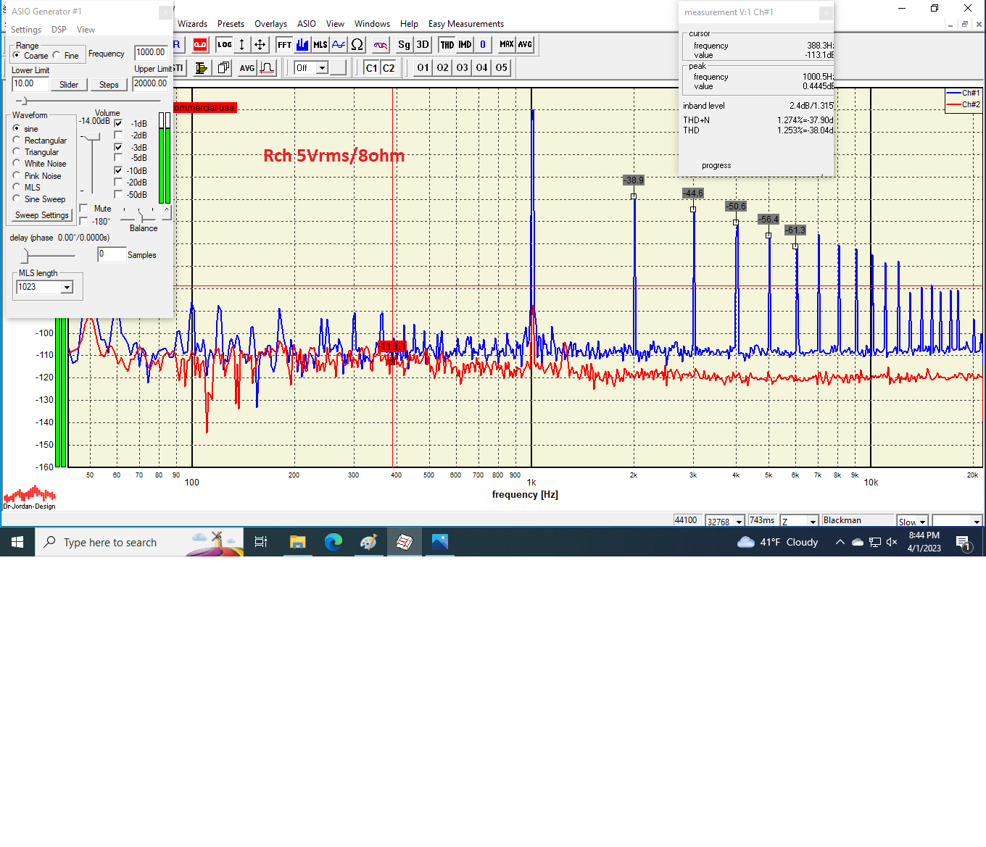Click the four-way move arrows icon
Viewport: 986px width, 847px height.
tap(260, 45)
